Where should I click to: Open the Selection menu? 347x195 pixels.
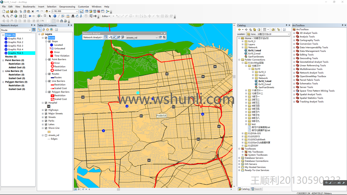52,7
